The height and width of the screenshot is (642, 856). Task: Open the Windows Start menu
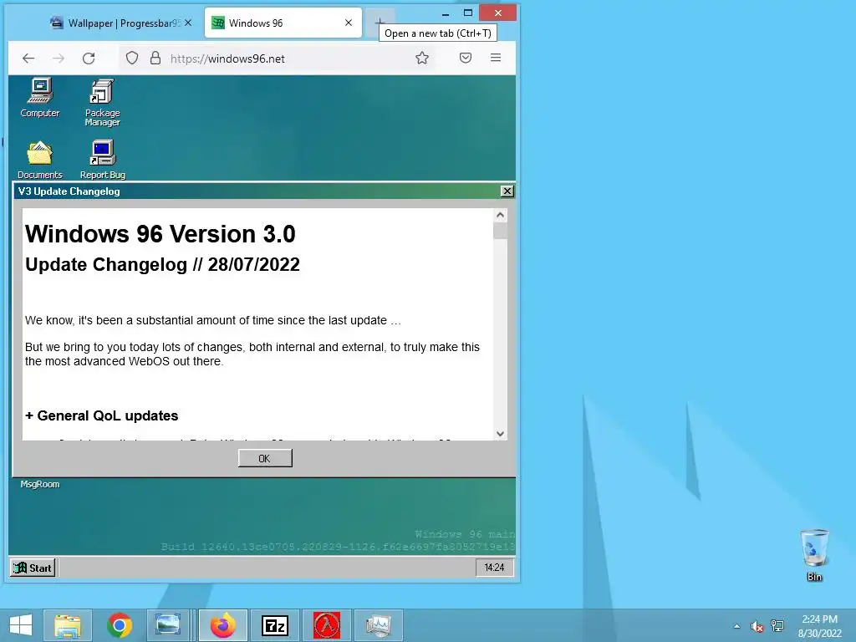pyautogui.click(x=21, y=625)
